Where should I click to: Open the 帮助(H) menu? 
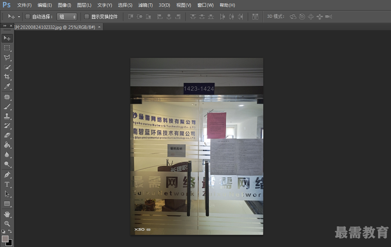click(227, 5)
